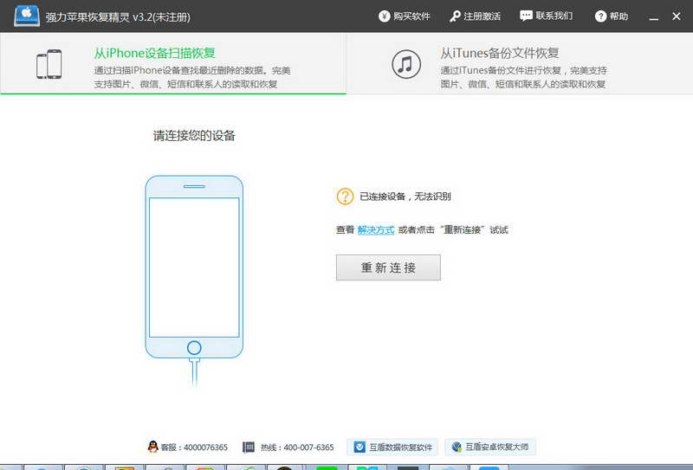This screenshot has height=470, width=693.
Task: Close the recovery app window
Action: [677, 16]
